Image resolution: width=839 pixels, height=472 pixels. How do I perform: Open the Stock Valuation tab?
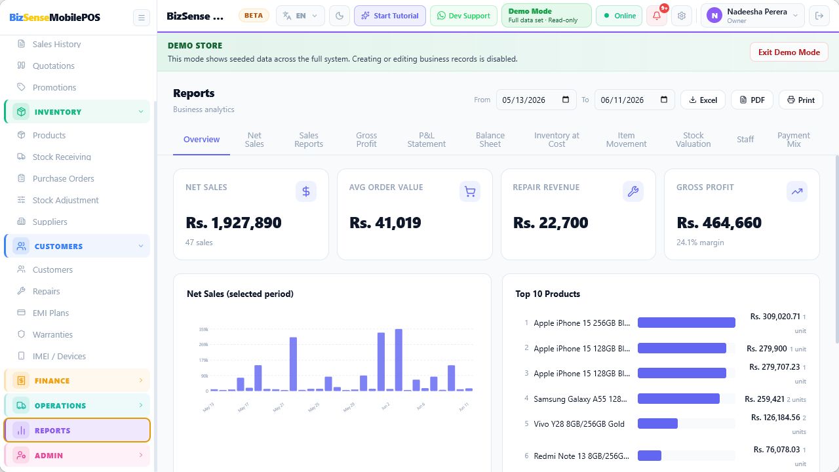[693, 140]
